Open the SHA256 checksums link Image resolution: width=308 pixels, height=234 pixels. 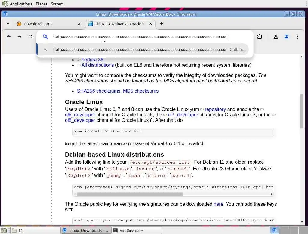[x=99, y=91]
